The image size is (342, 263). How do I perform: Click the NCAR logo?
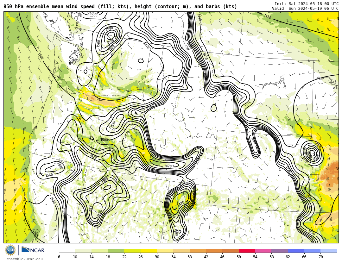pyautogui.click(x=33, y=250)
